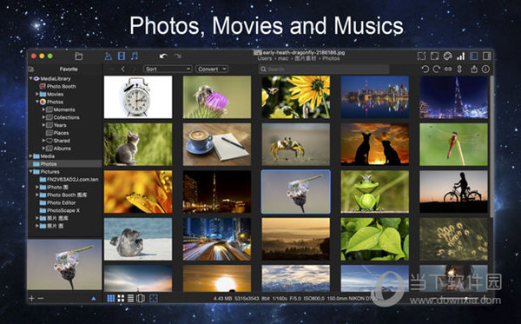Viewport: 521px width, 324px height.
Task: Click the plus button below preview
Action: point(31,298)
